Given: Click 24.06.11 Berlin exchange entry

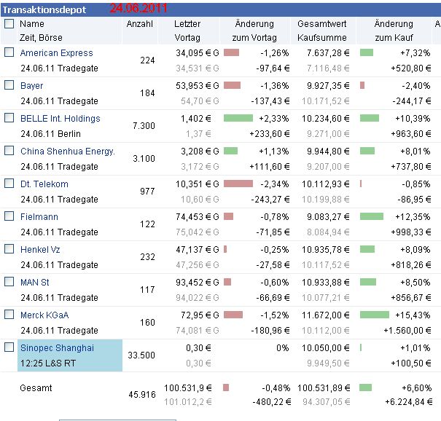Looking at the screenshot, I should click(x=50, y=134).
